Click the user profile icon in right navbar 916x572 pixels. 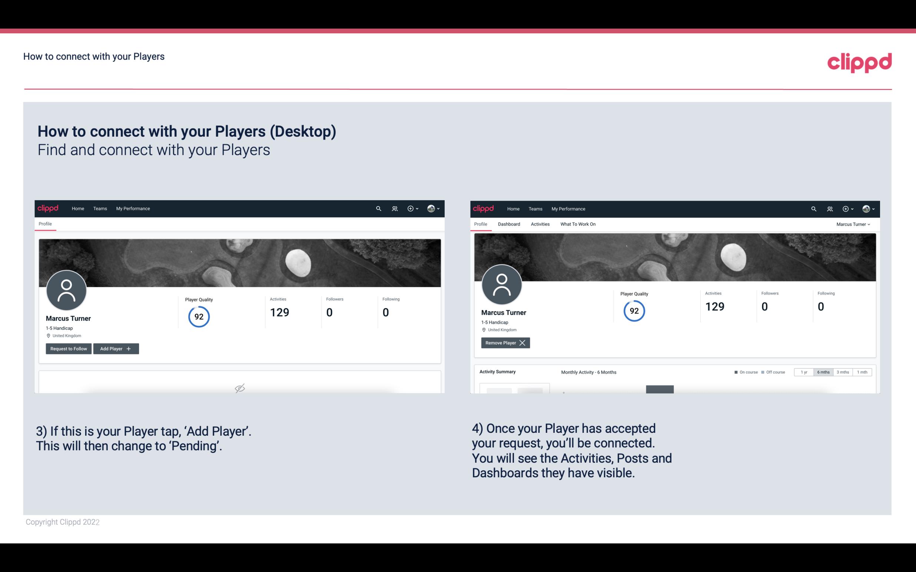pos(867,209)
